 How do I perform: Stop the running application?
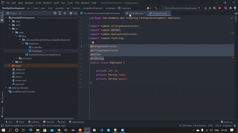[220, 8]
